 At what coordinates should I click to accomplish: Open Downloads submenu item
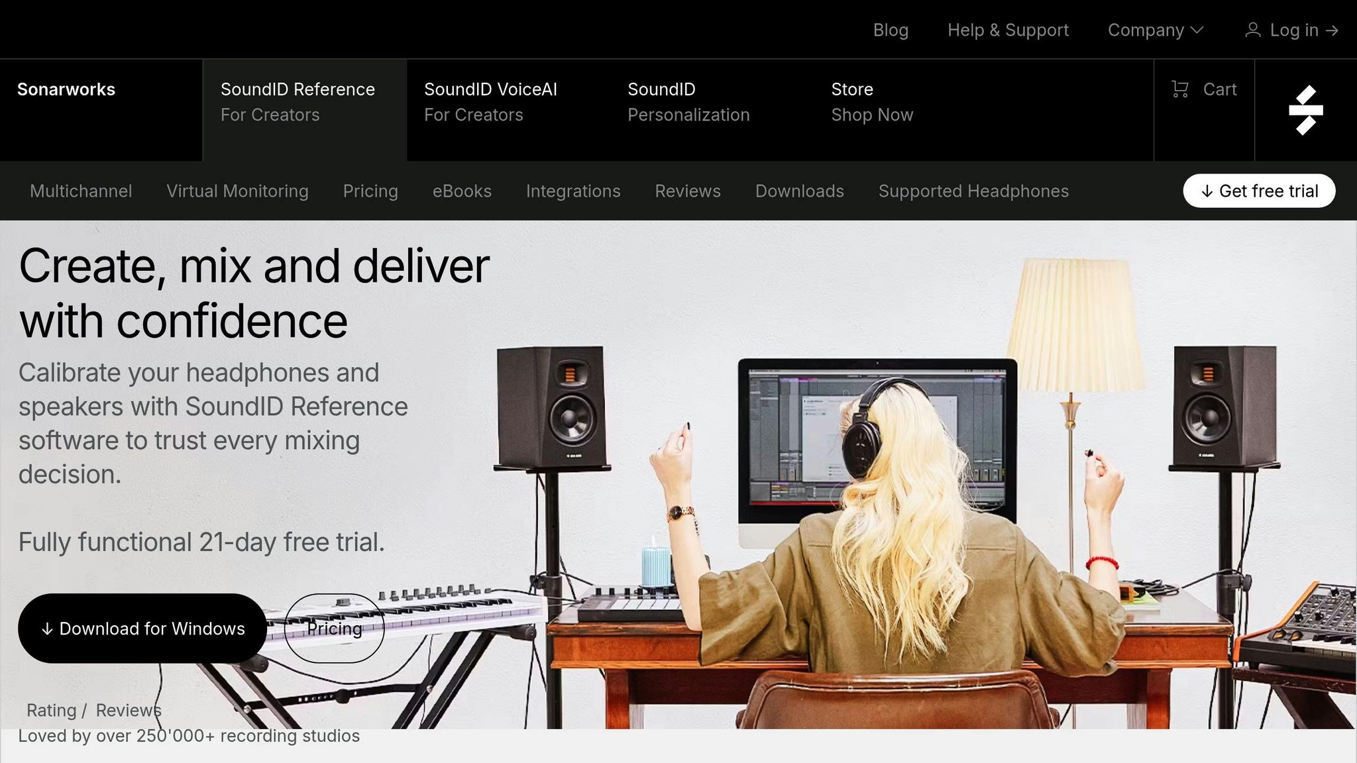(x=799, y=191)
